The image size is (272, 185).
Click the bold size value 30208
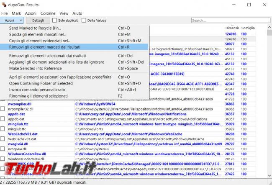click(230, 134)
